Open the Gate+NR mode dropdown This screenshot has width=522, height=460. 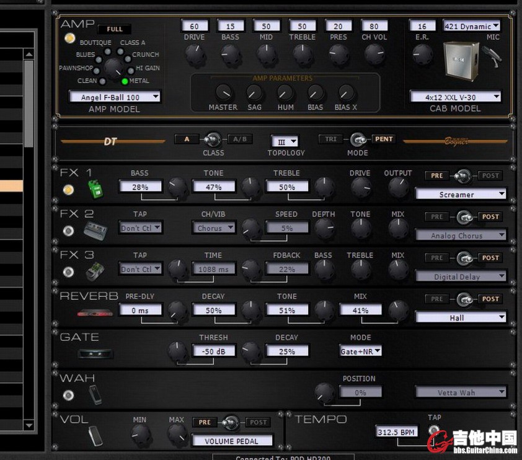pos(360,351)
